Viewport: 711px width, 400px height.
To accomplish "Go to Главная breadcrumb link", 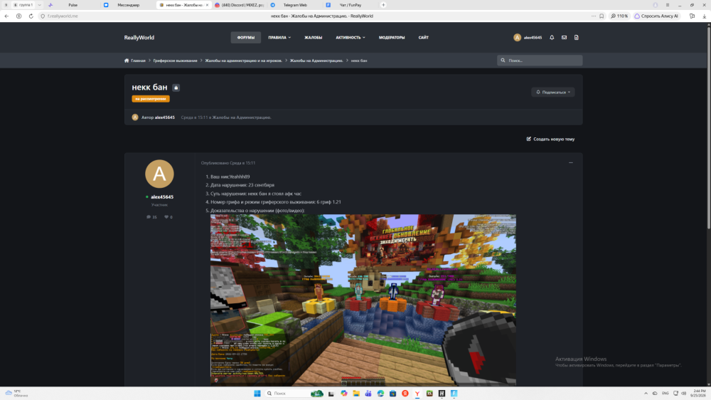I will click(x=139, y=60).
